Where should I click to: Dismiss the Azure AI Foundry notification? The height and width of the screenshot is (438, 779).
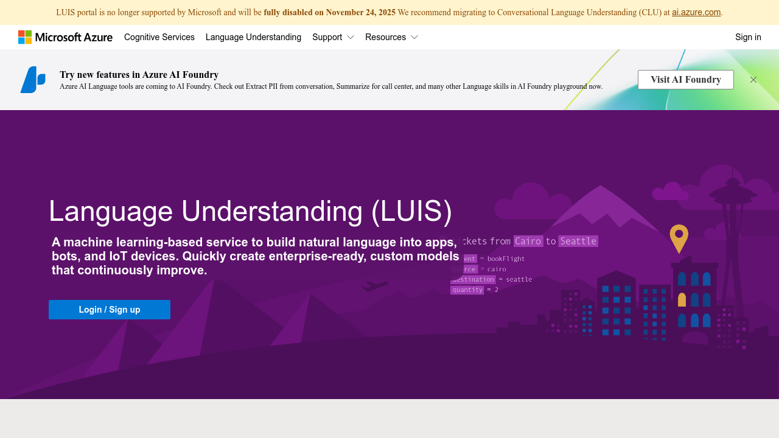[x=753, y=80]
